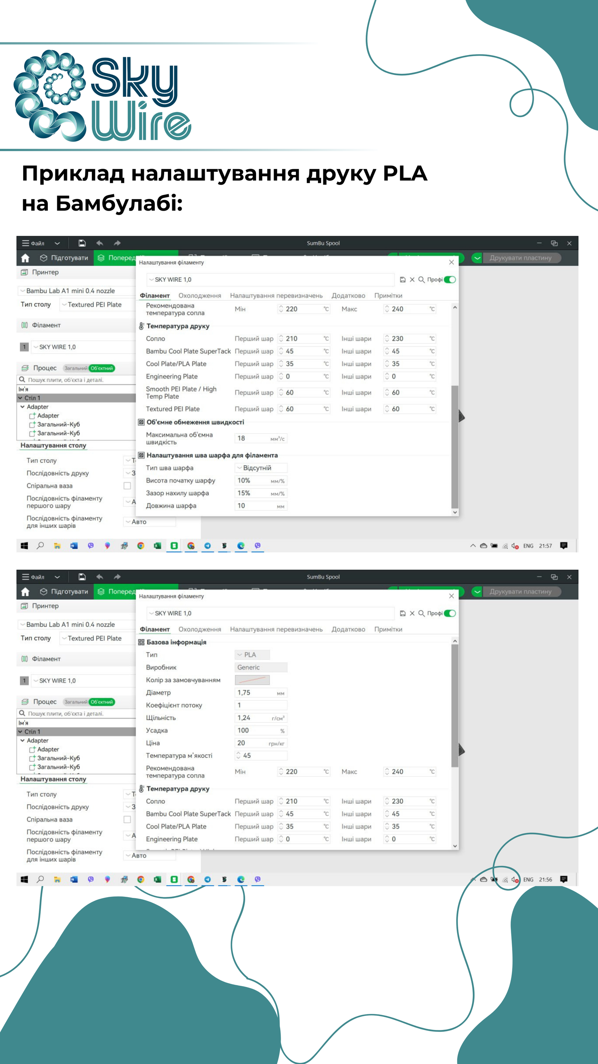
Task: Click the undo arrow in the lower title bar
Action: [x=99, y=577]
